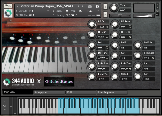Open the instrument info icon

tap(97, 6)
